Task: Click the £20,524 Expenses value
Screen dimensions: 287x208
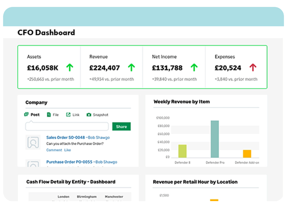Action: tap(228, 68)
